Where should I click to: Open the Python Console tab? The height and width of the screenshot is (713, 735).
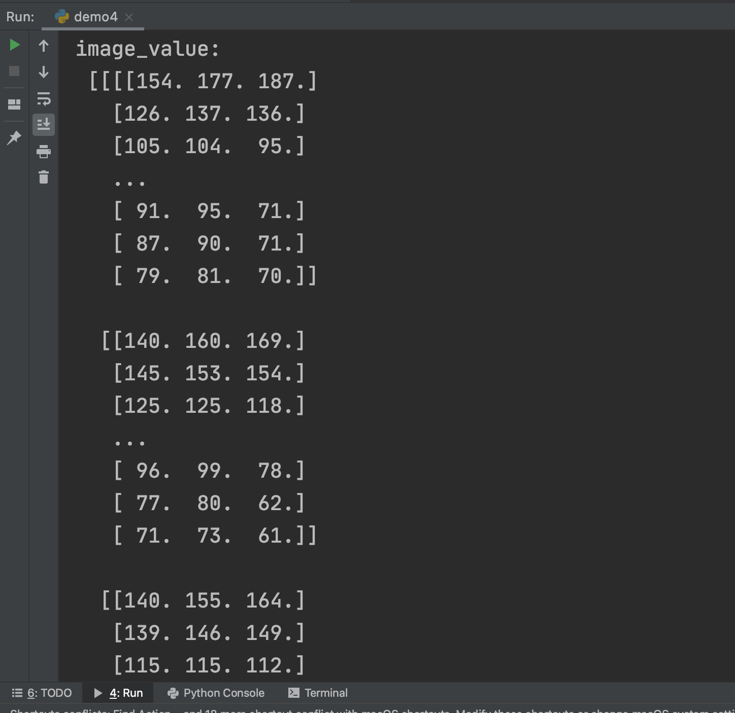click(216, 693)
